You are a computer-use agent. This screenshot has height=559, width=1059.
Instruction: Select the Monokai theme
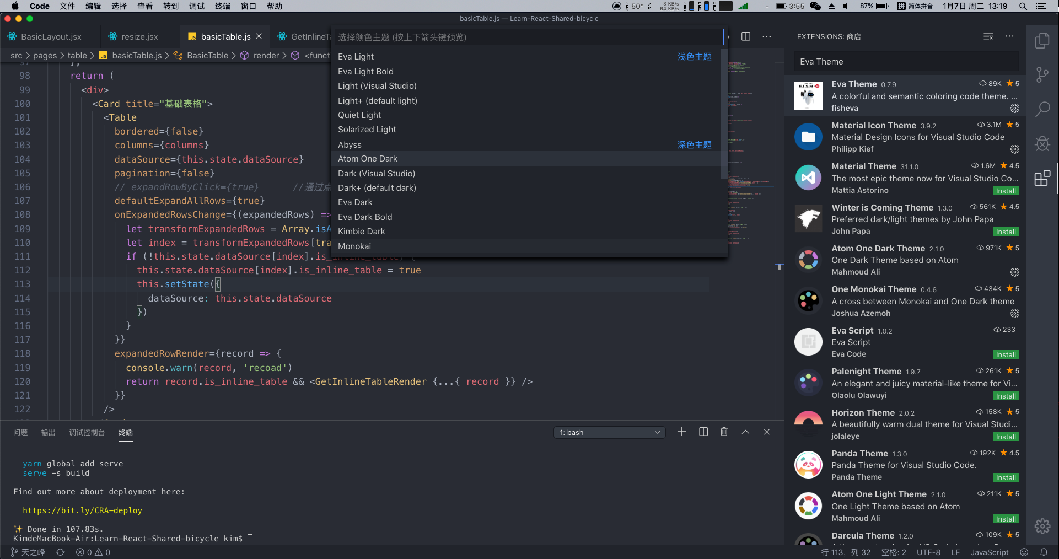coord(525,246)
